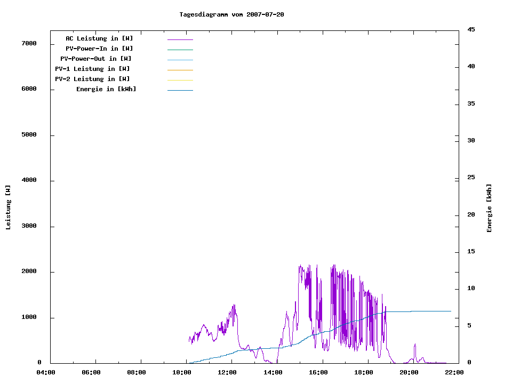Screen dimensions: 512x384
Task: Select the 20 tick on right axis
Action: [x=471, y=215]
